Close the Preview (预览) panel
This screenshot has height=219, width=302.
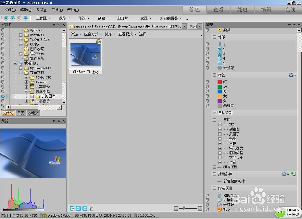click(64, 121)
